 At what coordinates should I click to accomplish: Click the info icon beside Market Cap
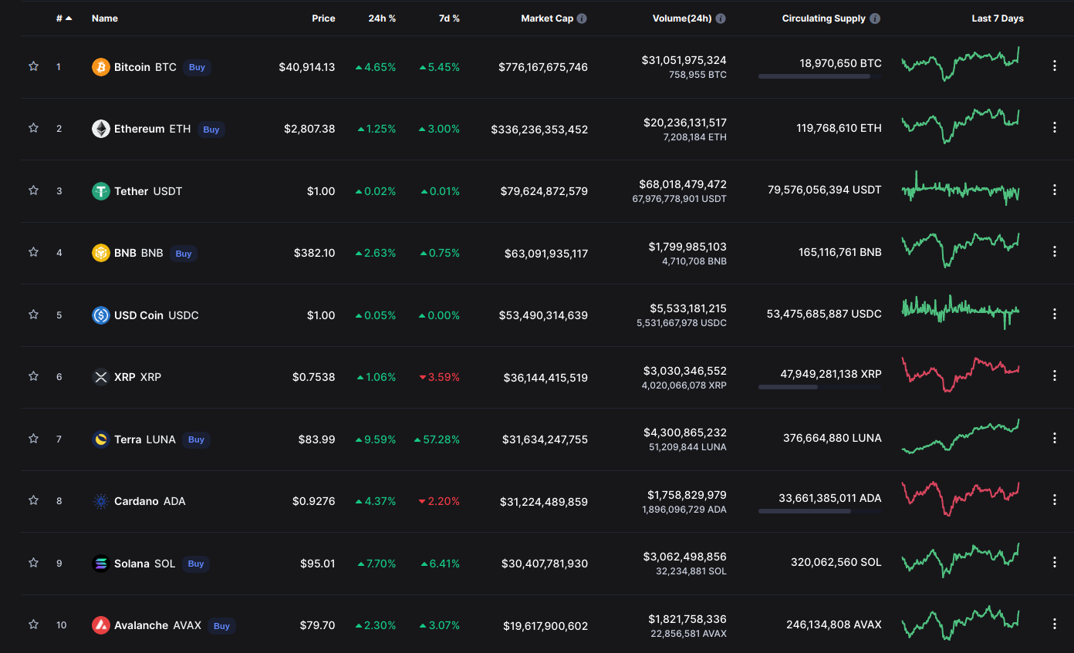pos(582,19)
